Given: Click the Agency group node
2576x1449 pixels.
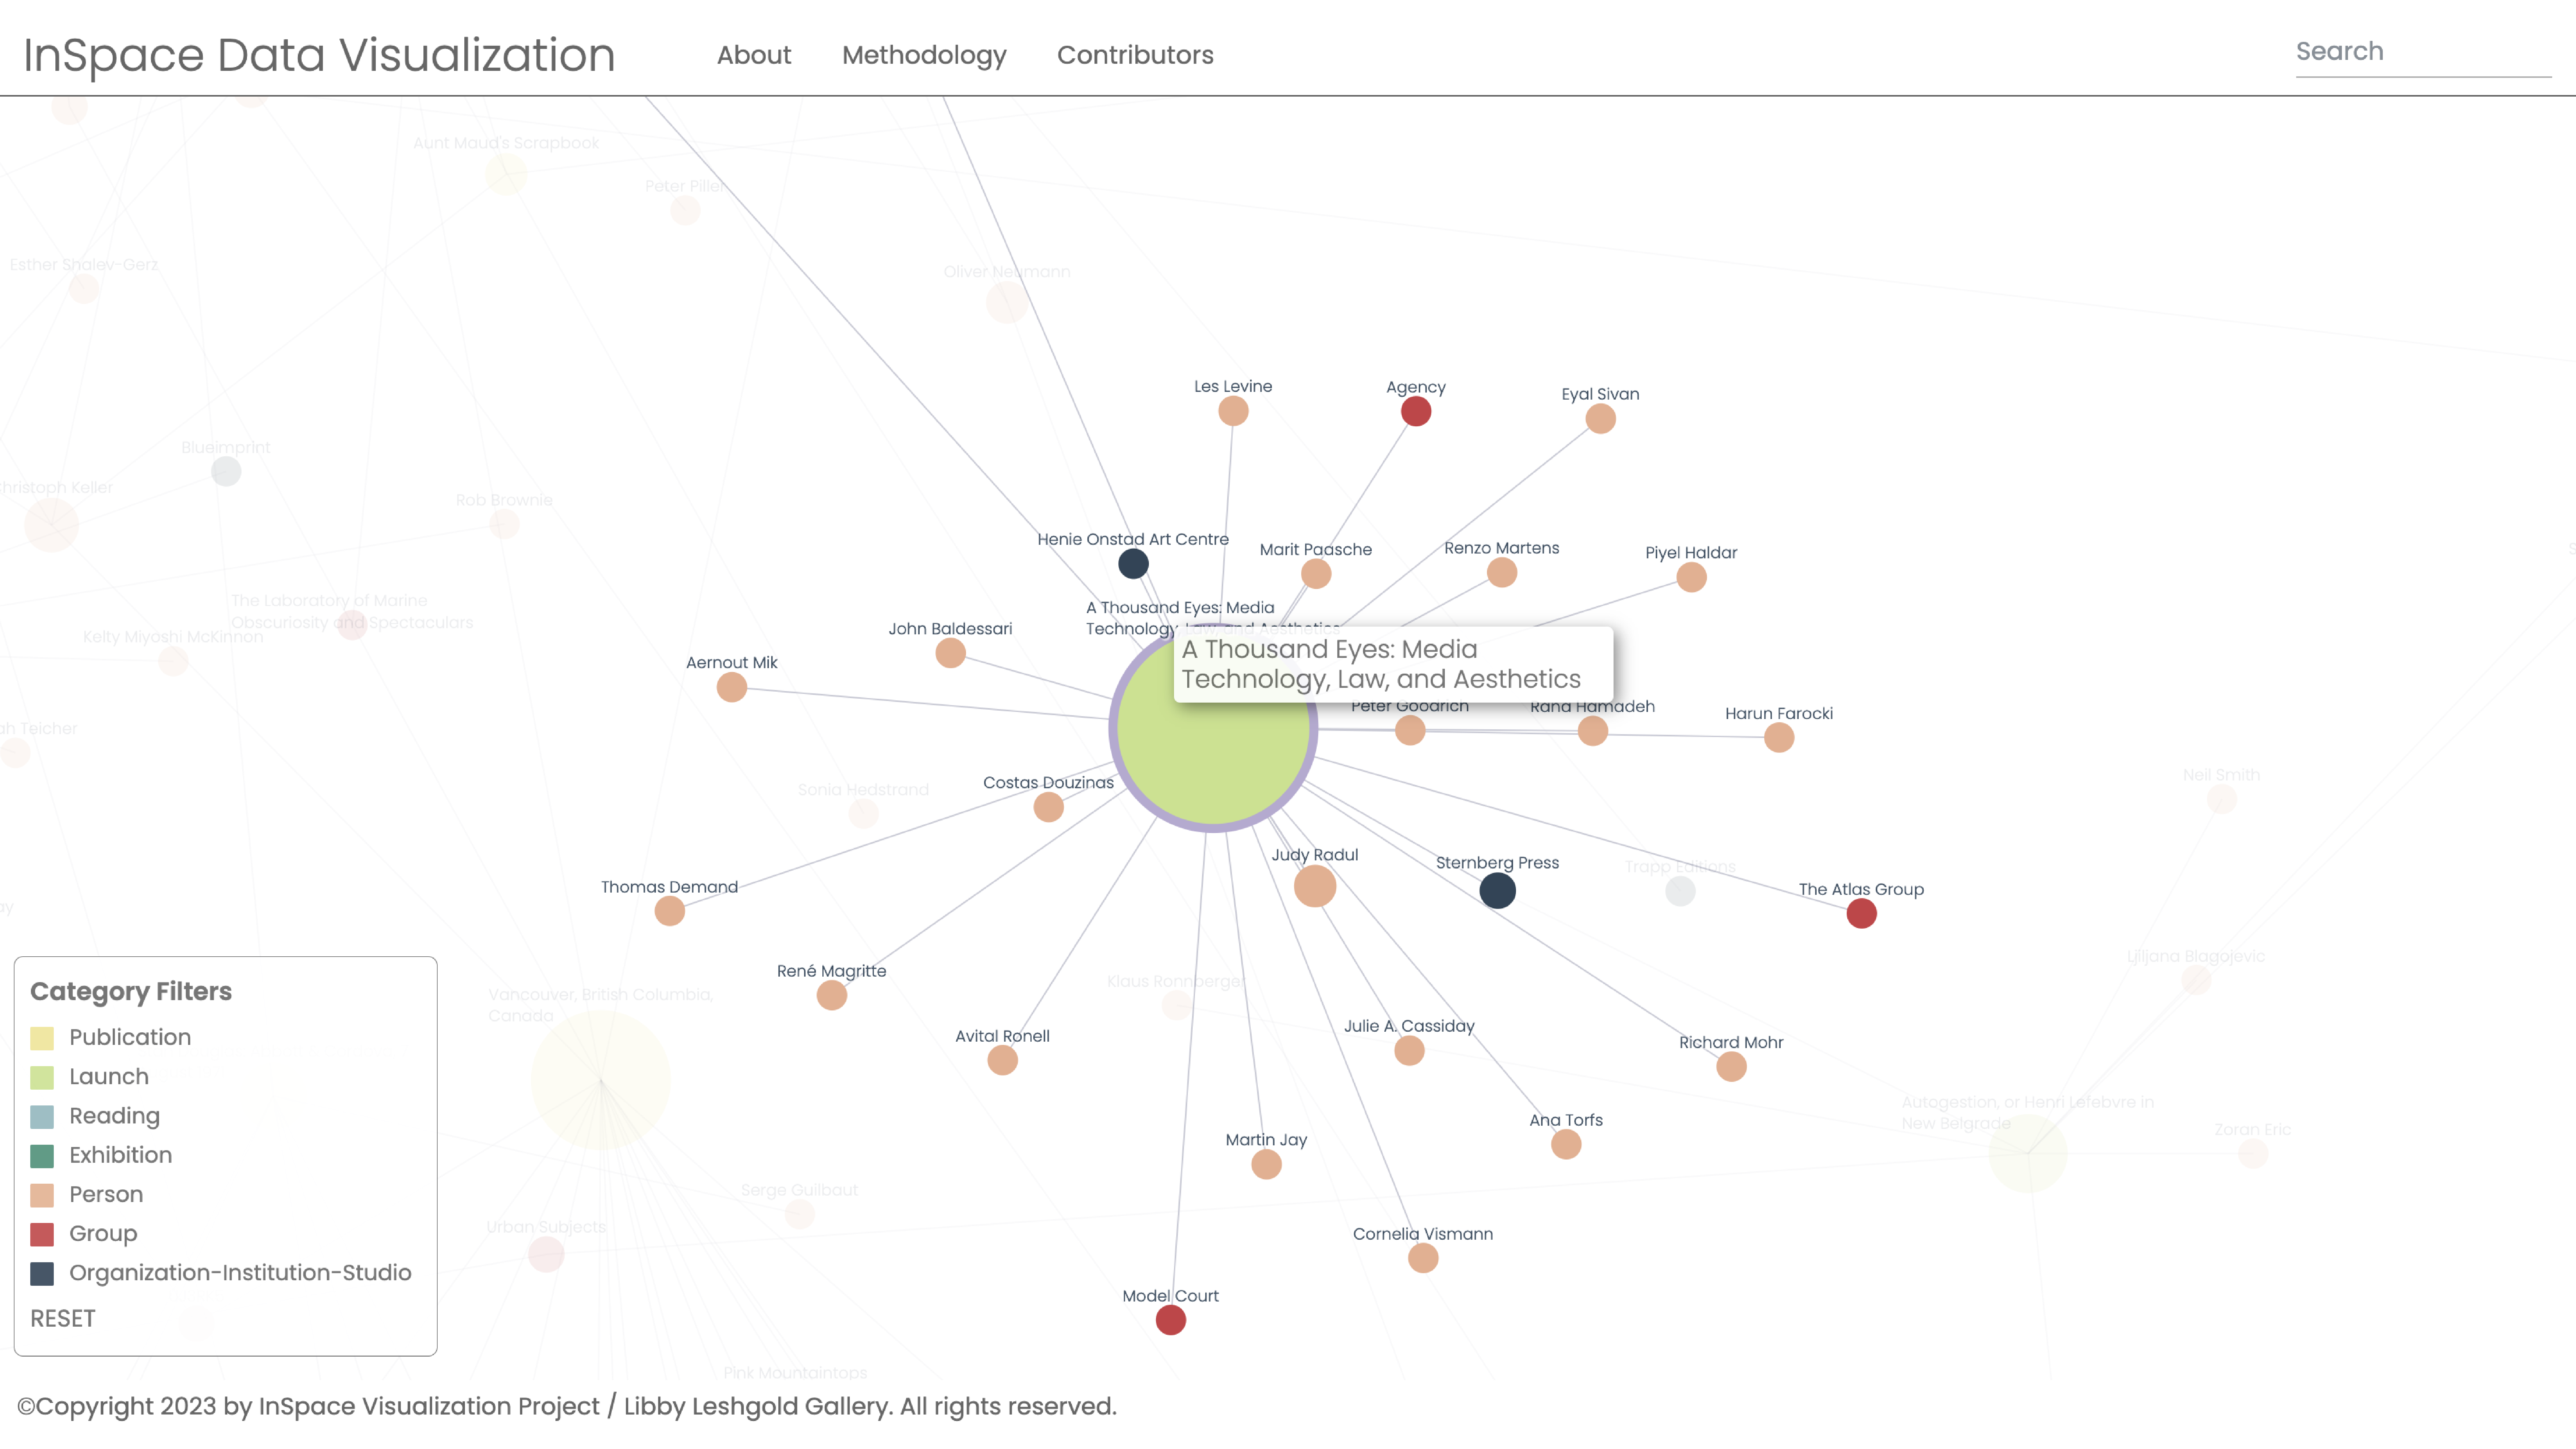Looking at the screenshot, I should pos(1415,411).
